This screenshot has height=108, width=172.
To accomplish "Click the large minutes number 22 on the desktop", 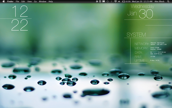I will coord(20,25).
